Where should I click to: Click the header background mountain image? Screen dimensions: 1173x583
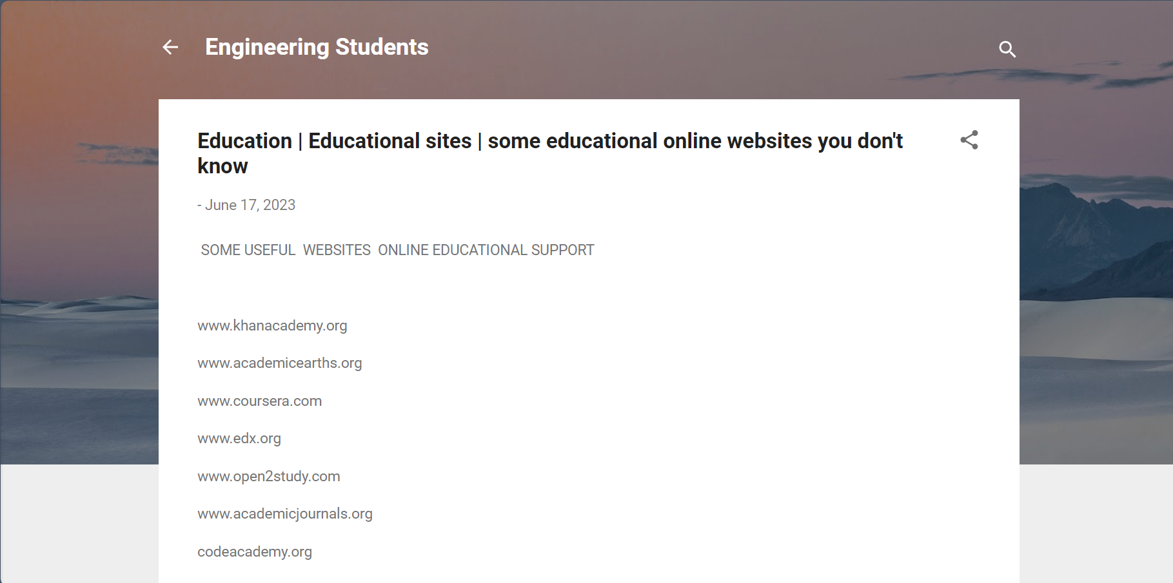pos(1096,258)
